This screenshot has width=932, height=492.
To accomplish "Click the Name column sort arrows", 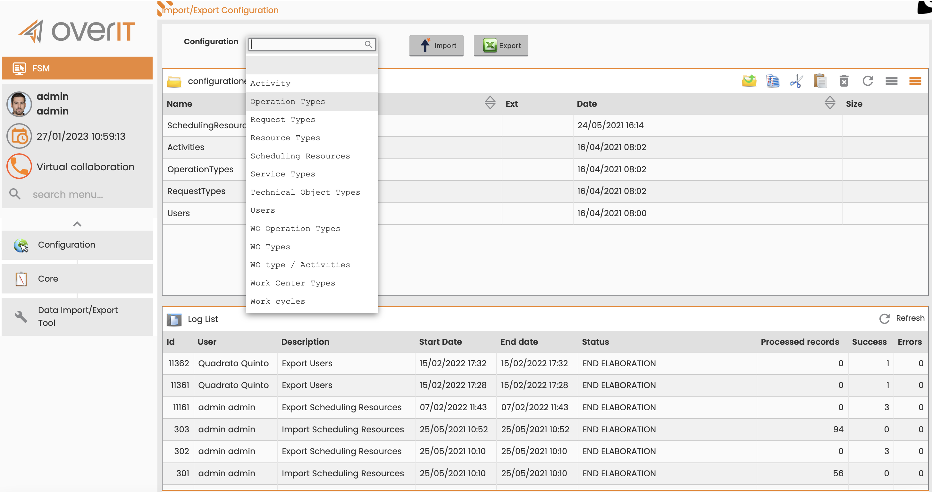I will [x=490, y=103].
